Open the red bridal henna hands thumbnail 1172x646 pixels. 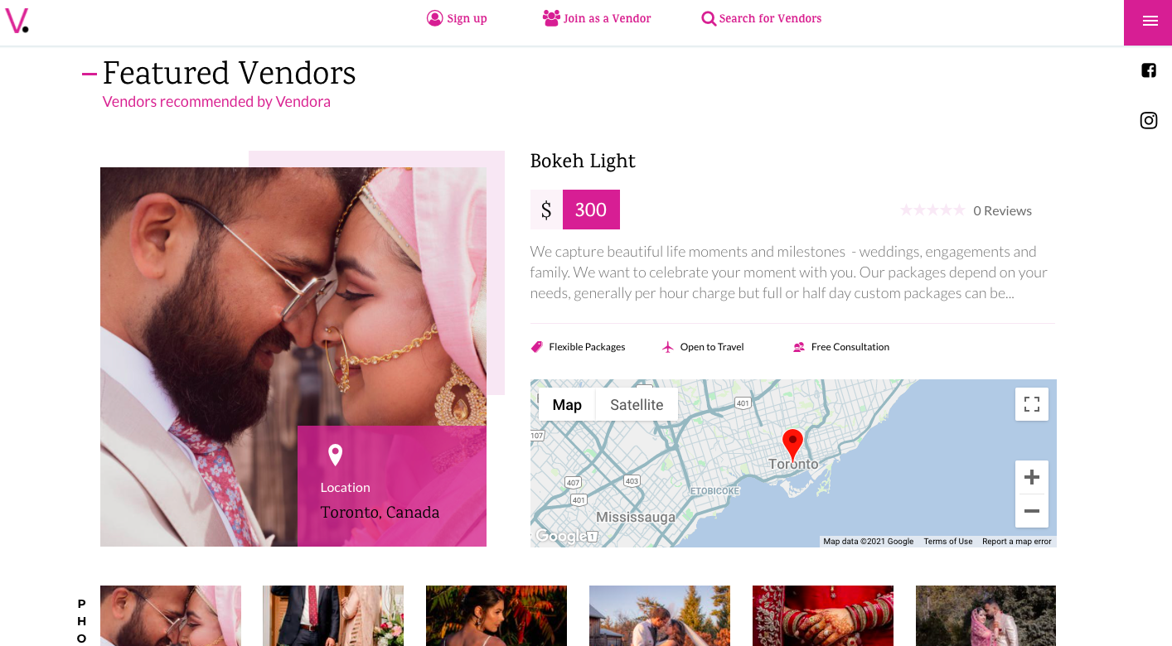[823, 615]
